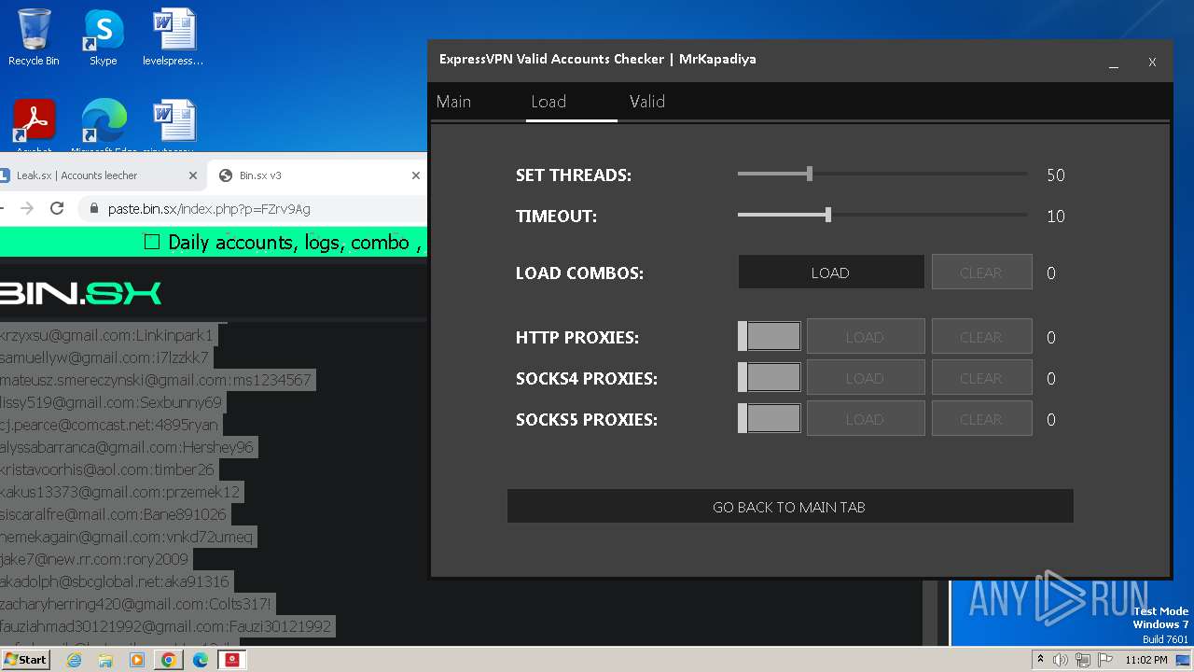This screenshot has width=1194, height=672.
Task: Click the browser page vertical scrollbar
Action: [930, 612]
